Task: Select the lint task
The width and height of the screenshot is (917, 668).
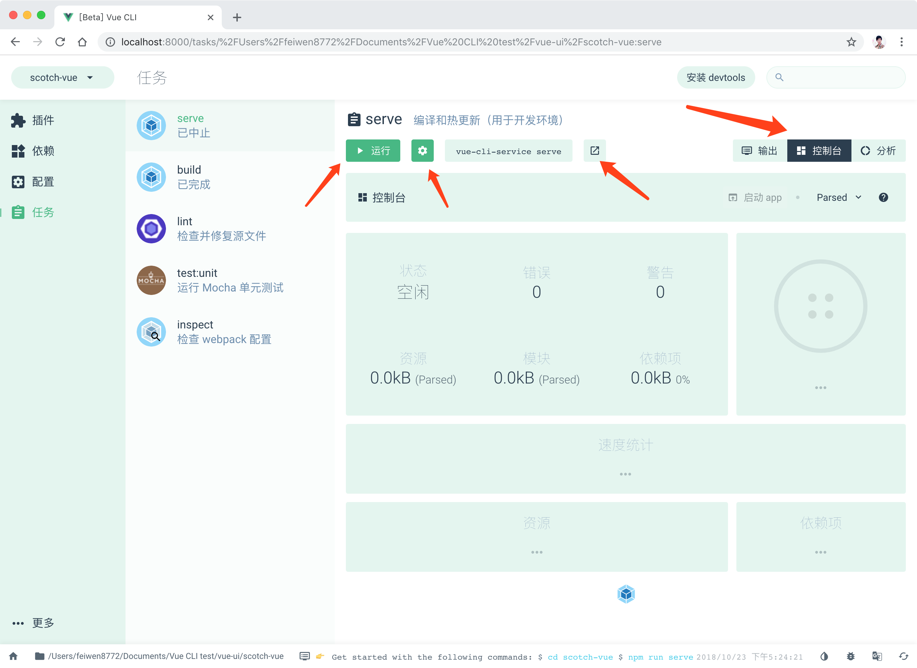Action: [x=230, y=229]
